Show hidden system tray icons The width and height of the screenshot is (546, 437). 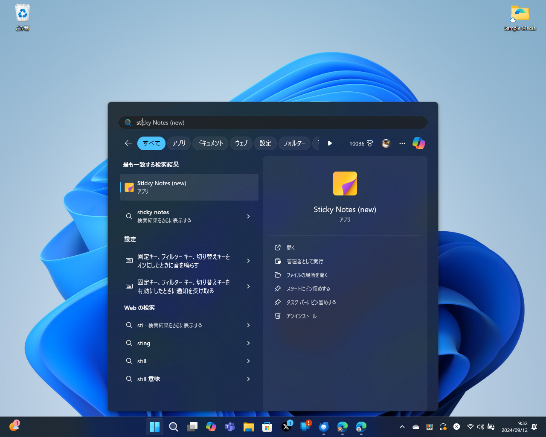[x=402, y=427]
